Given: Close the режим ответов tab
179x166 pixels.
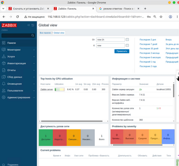Looking at the screenshot, I should (138, 8).
